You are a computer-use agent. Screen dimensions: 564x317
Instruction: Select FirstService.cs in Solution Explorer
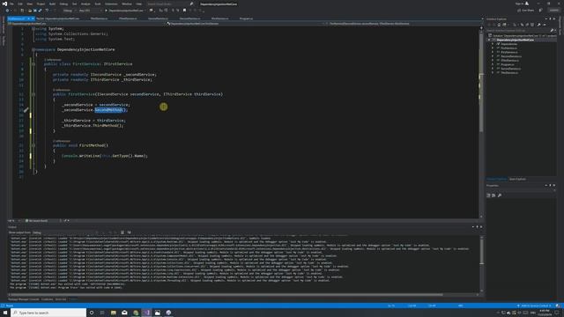509,48
